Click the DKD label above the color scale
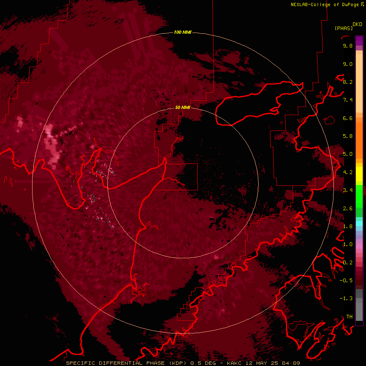Screen dimensions: 366x366 tap(357, 24)
